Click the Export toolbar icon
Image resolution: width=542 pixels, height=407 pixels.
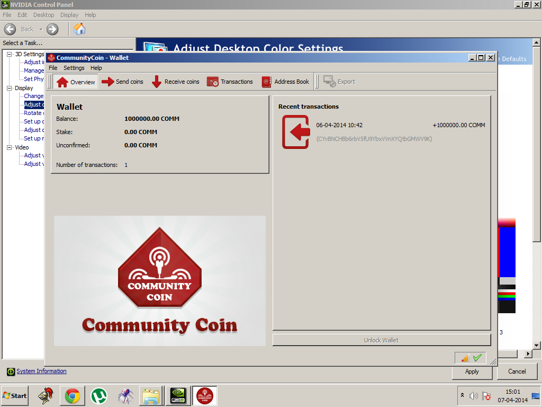(x=329, y=82)
